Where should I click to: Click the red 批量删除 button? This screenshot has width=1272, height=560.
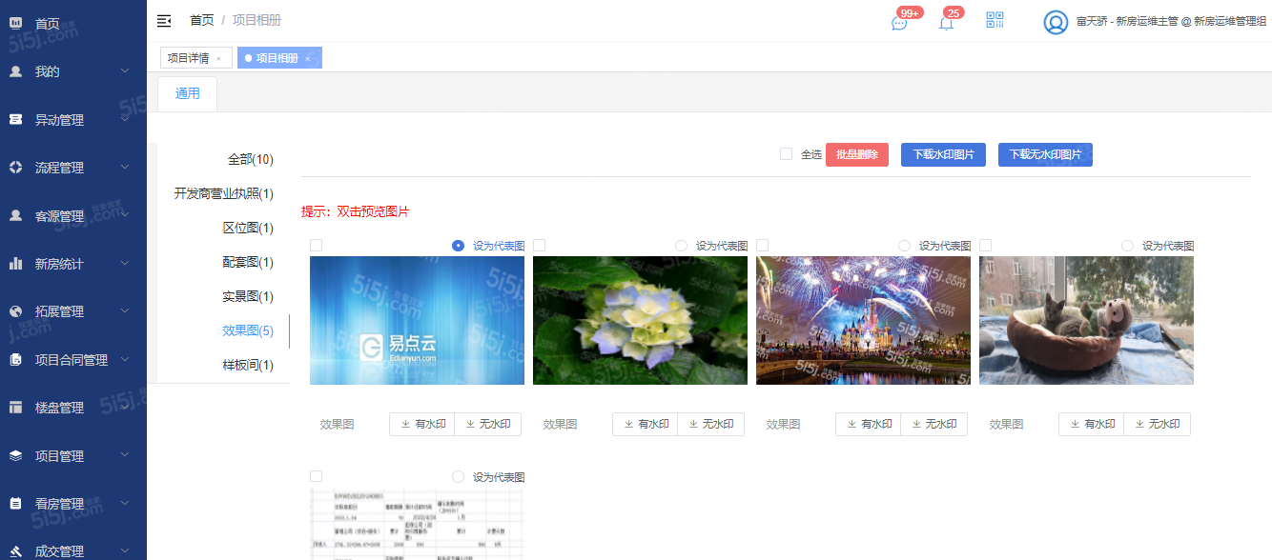857,155
